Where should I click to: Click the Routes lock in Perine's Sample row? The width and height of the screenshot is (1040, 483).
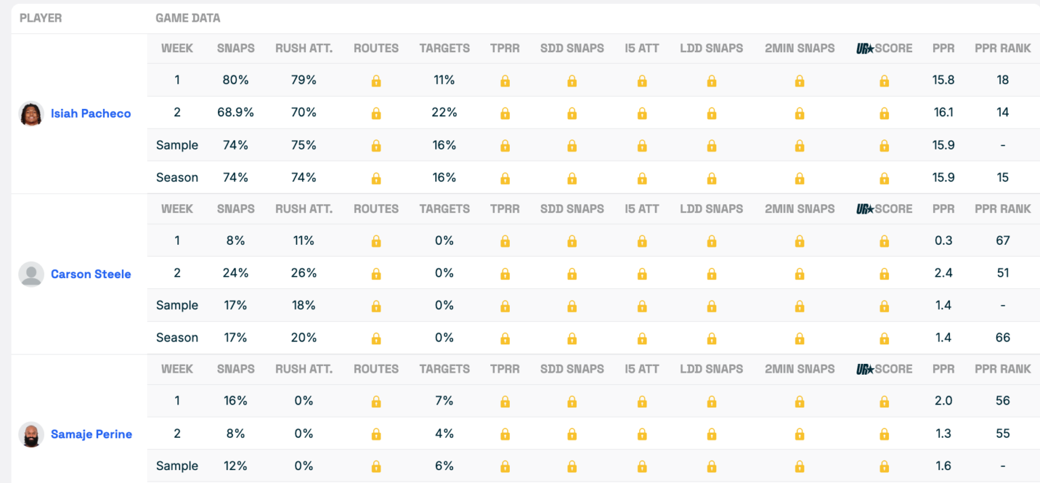[376, 466]
